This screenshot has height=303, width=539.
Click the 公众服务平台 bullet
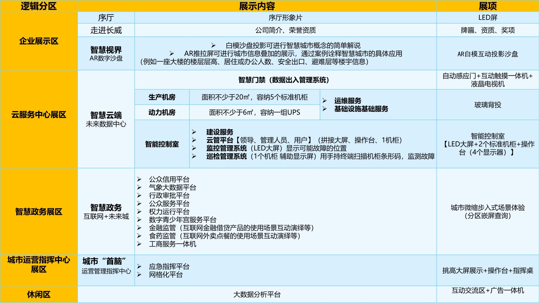click(163, 204)
